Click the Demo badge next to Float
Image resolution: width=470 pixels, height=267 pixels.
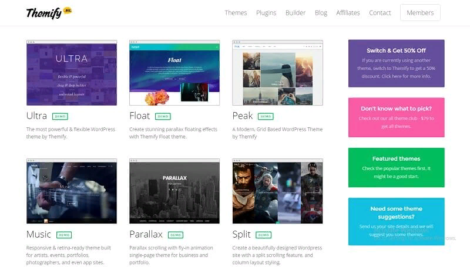[163, 116]
